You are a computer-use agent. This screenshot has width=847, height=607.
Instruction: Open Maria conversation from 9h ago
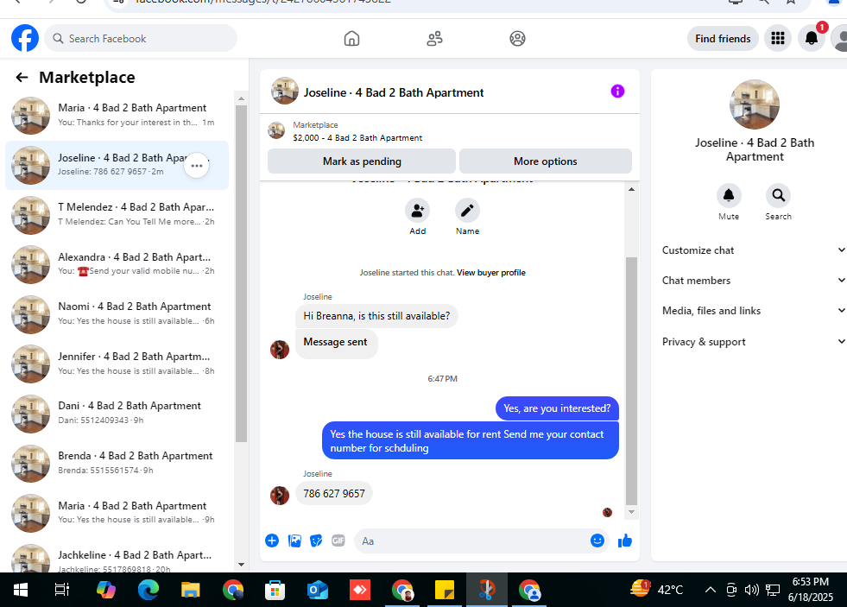click(x=117, y=513)
